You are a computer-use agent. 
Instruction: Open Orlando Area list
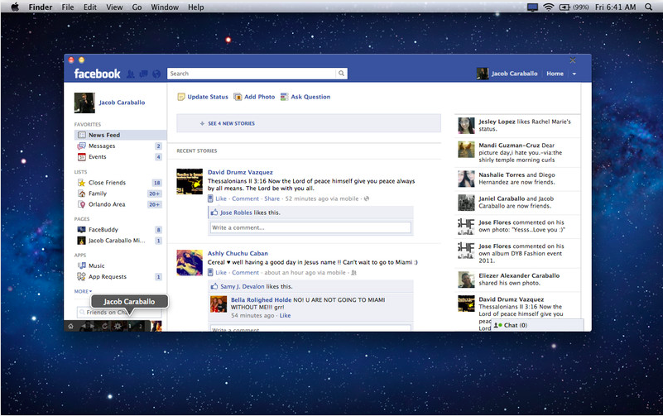pyautogui.click(x=107, y=204)
